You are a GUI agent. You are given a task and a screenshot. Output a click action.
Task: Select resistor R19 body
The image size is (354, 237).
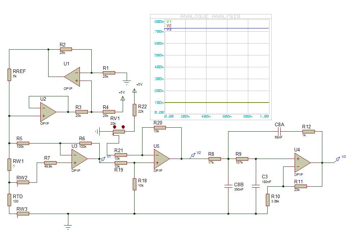point(121,163)
